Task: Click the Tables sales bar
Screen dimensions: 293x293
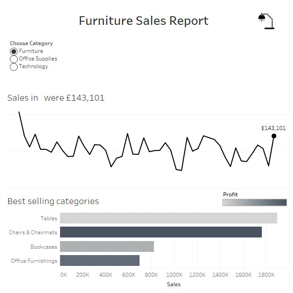Action: click(168, 218)
